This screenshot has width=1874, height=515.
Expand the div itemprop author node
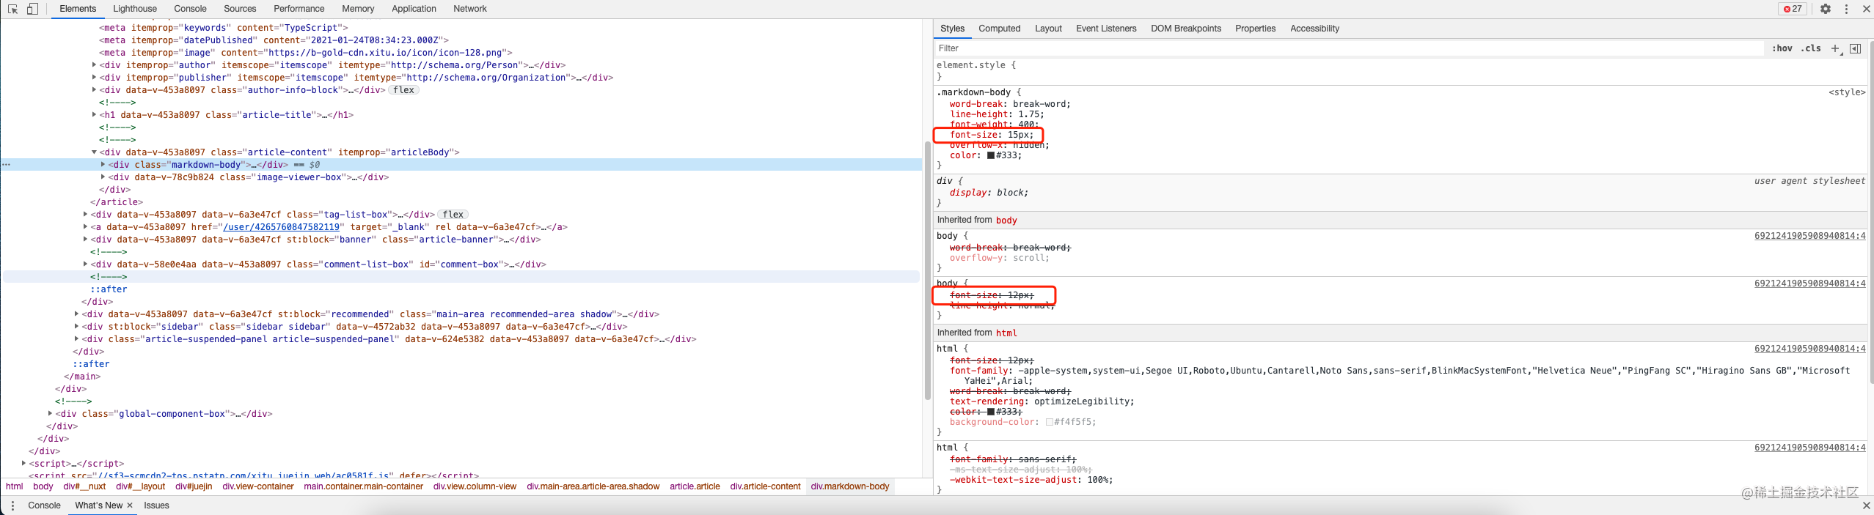click(94, 65)
